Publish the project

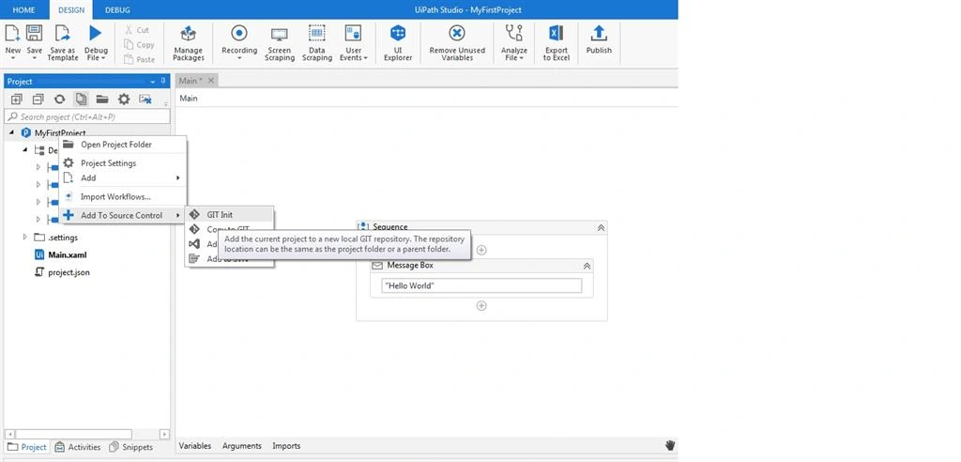tap(599, 39)
